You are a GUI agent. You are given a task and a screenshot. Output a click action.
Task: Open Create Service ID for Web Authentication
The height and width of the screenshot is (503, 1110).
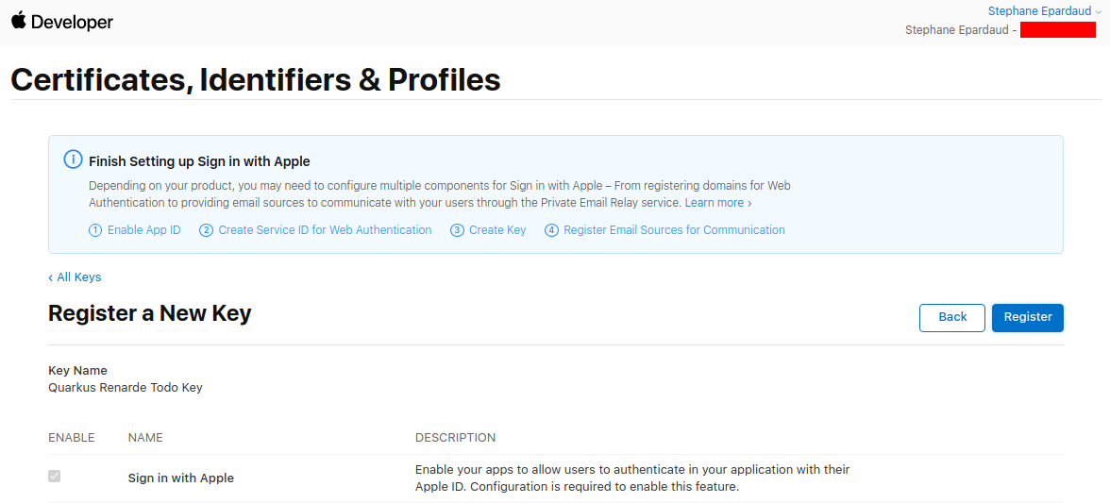click(x=325, y=230)
